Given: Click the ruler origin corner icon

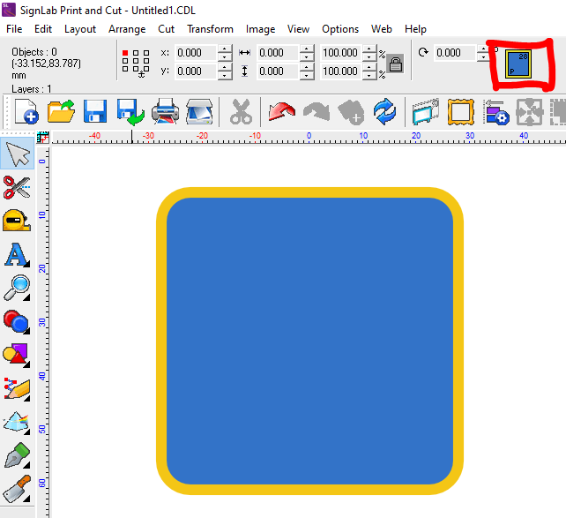Looking at the screenshot, I should [43, 138].
